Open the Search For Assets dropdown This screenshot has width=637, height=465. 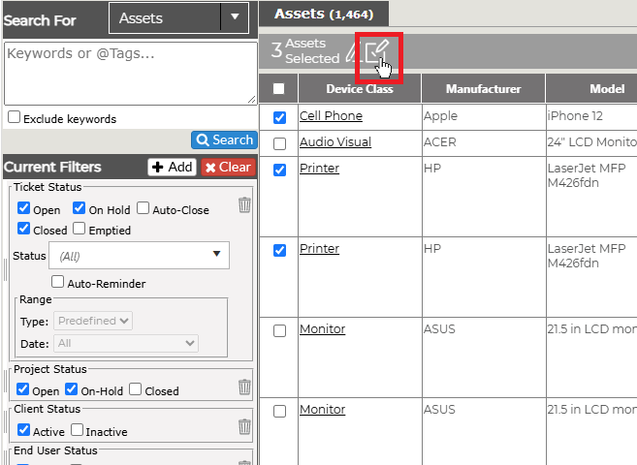point(178,17)
